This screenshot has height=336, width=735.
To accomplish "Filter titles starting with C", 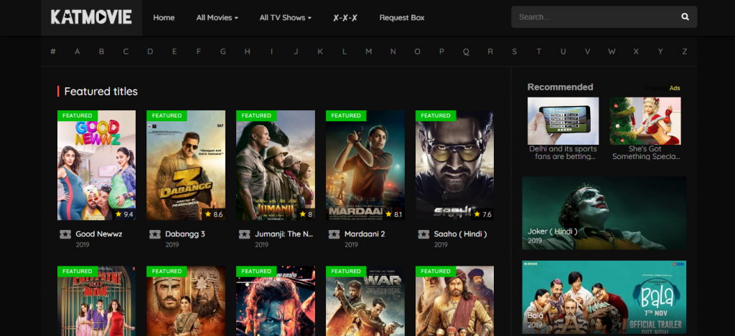I will [x=126, y=52].
